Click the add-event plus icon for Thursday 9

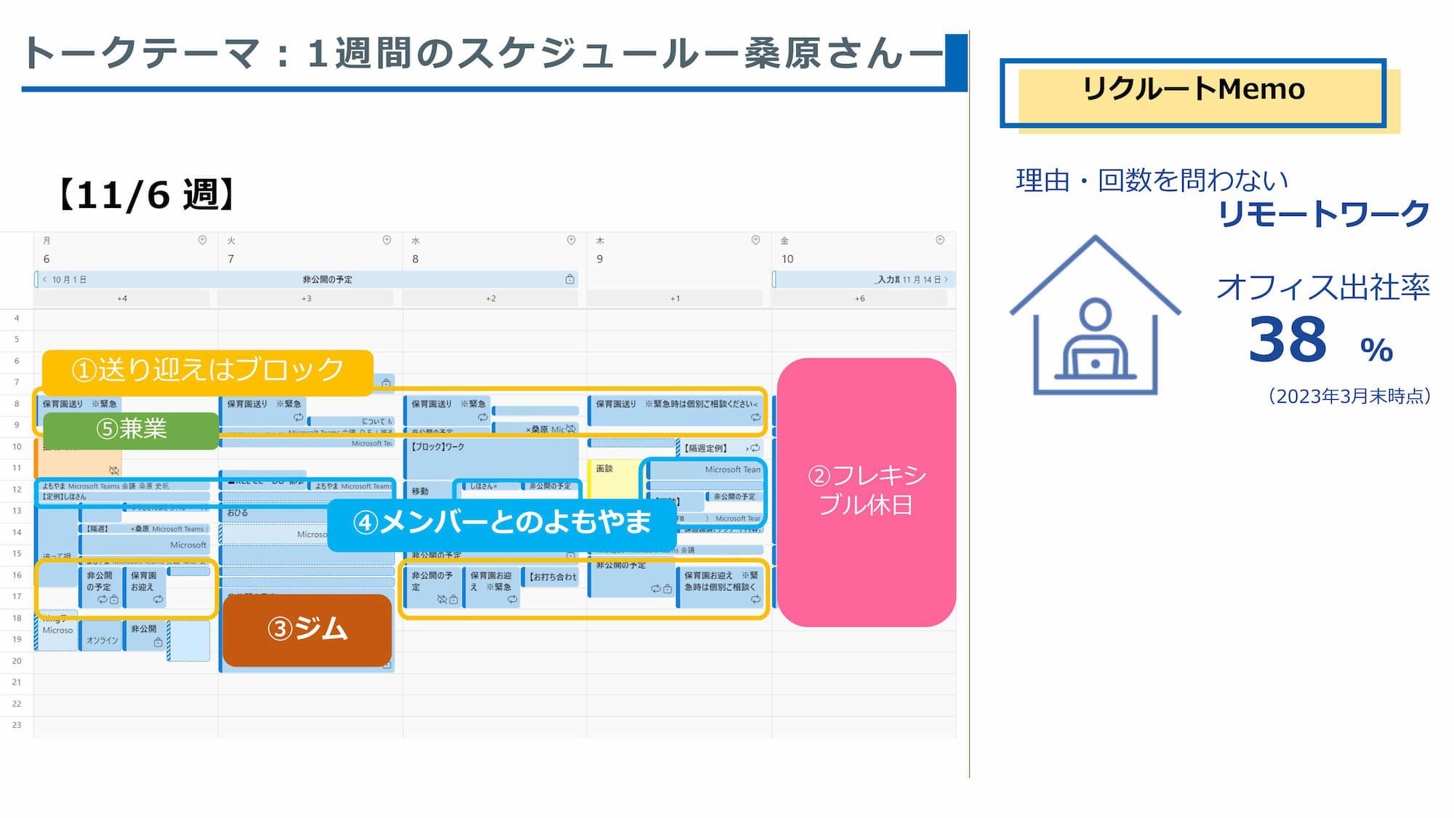[755, 240]
